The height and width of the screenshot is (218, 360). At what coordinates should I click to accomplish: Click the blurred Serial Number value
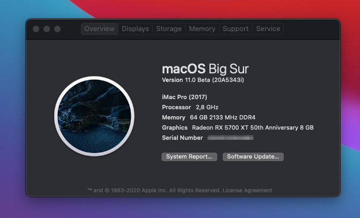click(231, 138)
